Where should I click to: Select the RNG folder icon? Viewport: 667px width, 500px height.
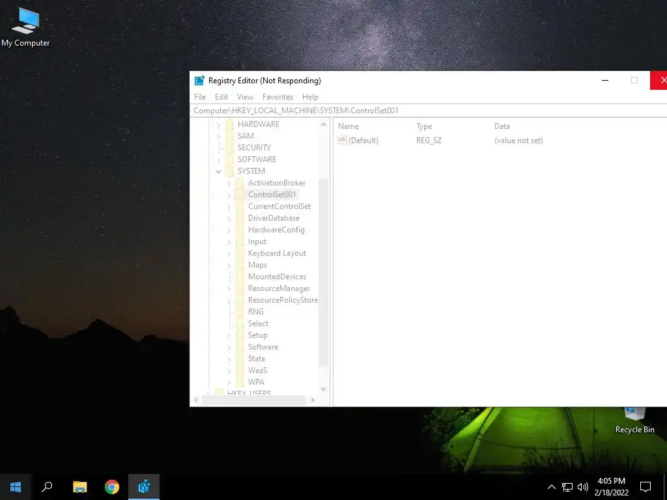click(x=240, y=312)
